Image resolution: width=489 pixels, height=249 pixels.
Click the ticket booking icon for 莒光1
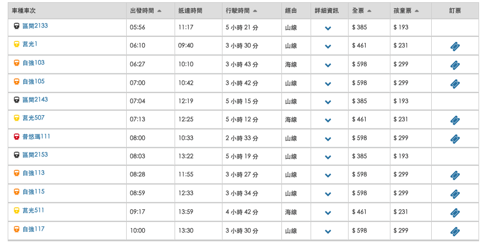[455, 47]
